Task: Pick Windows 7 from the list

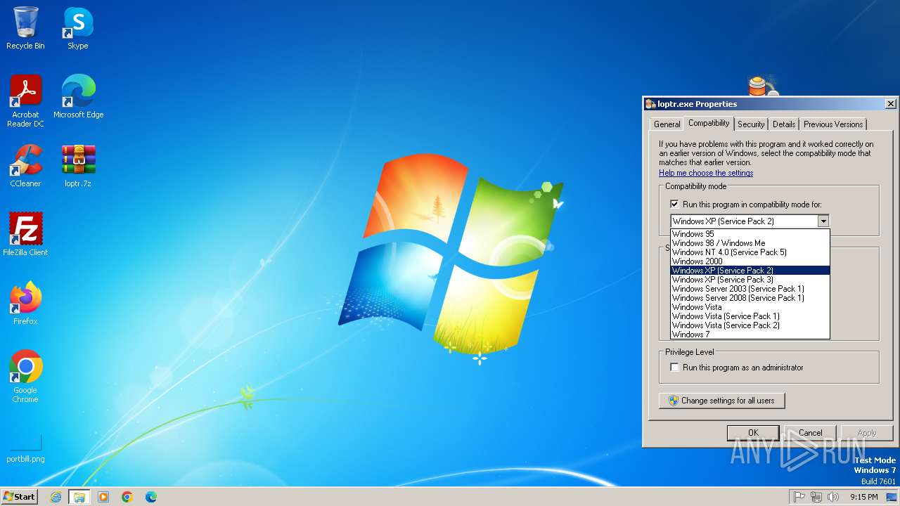Action: [750, 335]
